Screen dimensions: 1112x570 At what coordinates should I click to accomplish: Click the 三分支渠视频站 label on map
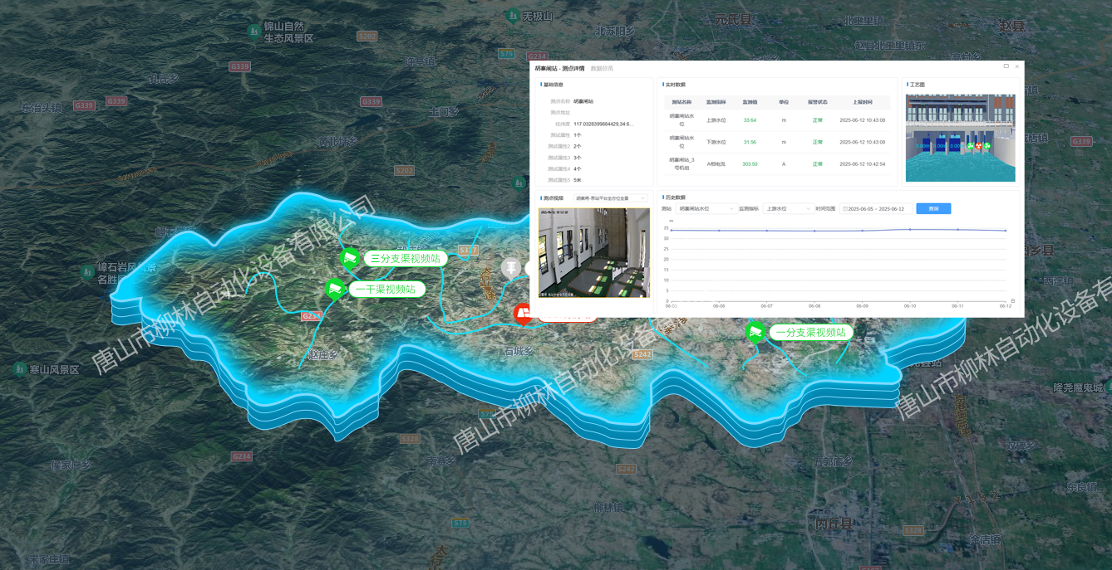tap(405, 258)
